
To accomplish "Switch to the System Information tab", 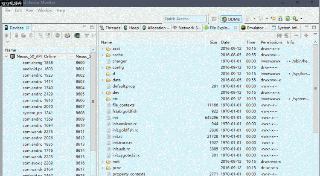I will click(x=285, y=28).
